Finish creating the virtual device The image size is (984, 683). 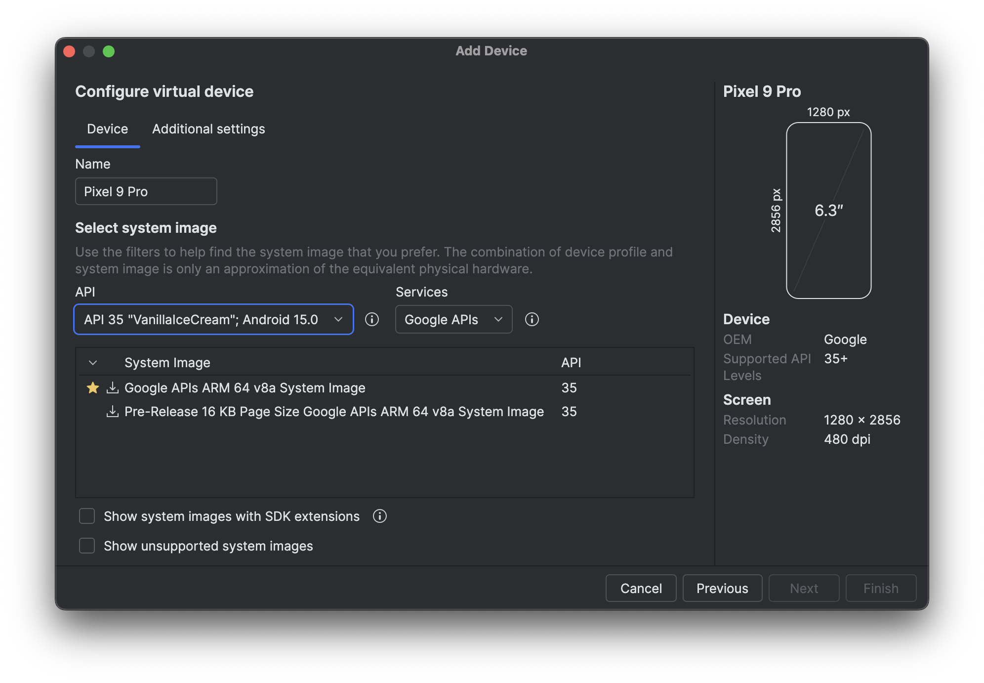pos(881,588)
